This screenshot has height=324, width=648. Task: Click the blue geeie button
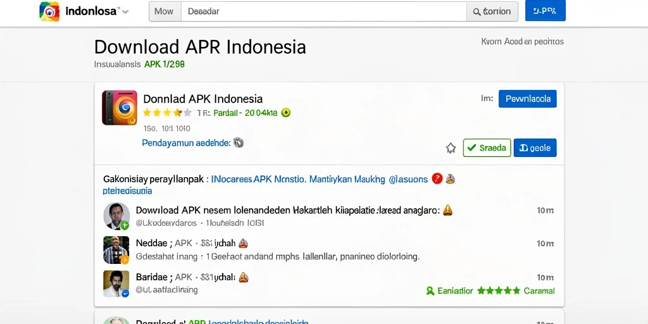pyautogui.click(x=535, y=147)
